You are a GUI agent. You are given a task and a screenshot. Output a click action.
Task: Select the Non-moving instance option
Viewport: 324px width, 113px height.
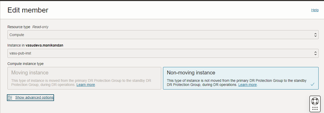[241, 78]
